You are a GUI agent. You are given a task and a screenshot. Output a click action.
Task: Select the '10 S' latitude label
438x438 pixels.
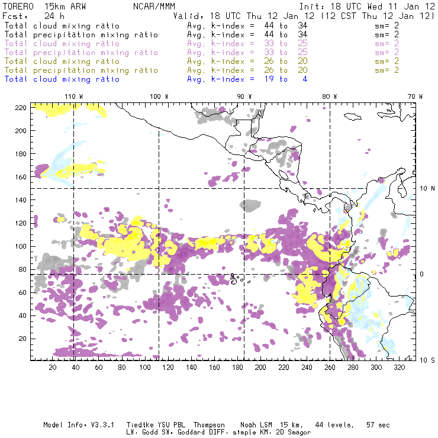point(427,360)
